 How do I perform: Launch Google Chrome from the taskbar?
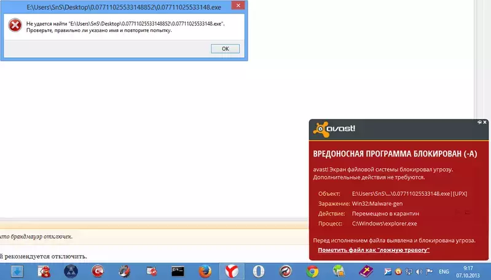click(x=312, y=271)
